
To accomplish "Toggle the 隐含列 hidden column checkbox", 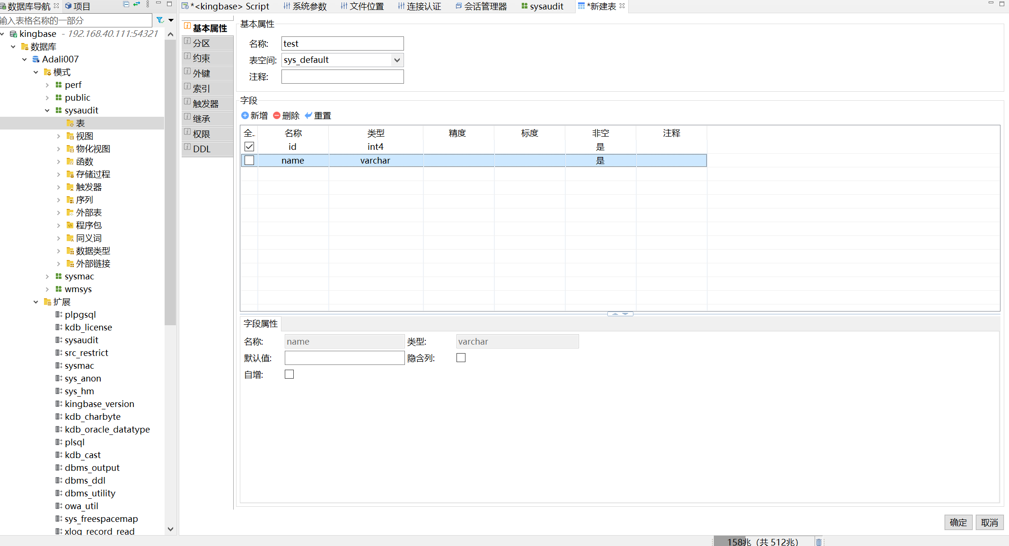I will [460, 357].
